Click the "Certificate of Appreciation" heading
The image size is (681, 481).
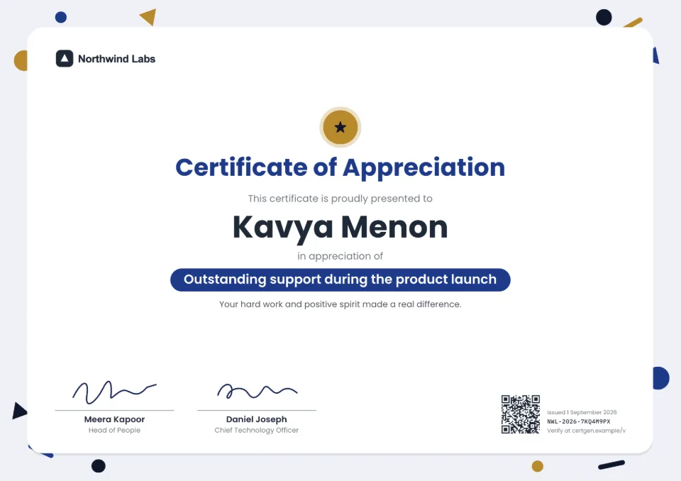point(340,167)
